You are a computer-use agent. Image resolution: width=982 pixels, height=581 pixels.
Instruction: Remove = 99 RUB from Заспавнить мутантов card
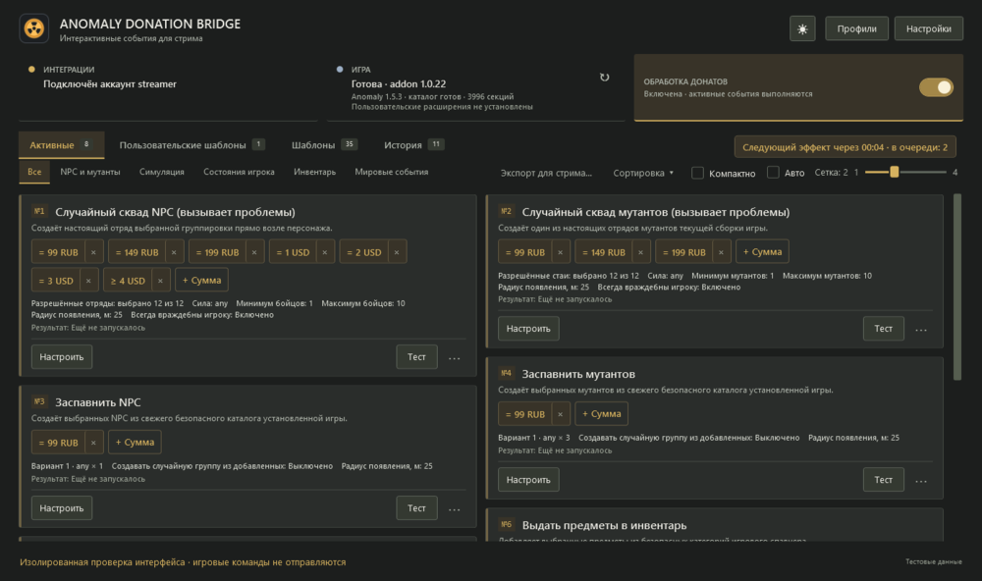pos(561,414)
